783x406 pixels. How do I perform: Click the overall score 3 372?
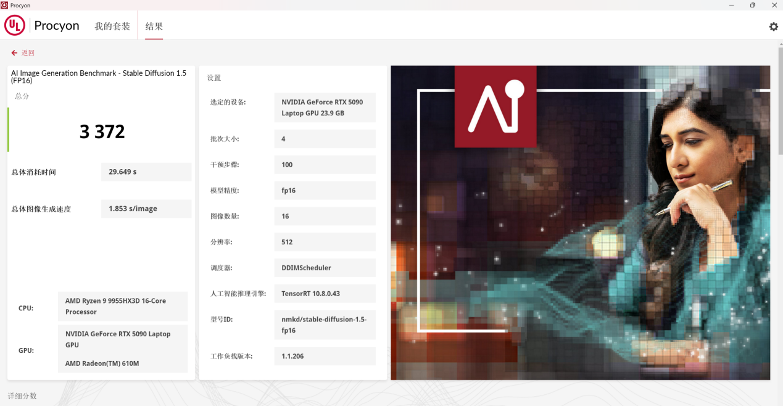[x=102, y=131]
